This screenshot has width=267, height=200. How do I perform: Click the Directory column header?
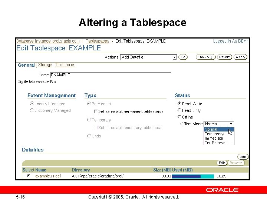pos(81,170)
